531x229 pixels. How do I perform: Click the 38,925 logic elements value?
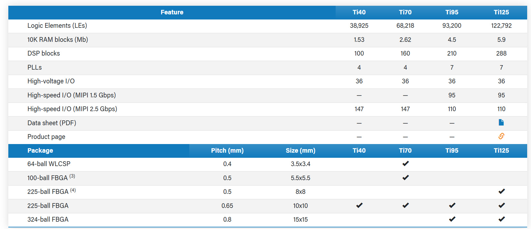(359, 26)
